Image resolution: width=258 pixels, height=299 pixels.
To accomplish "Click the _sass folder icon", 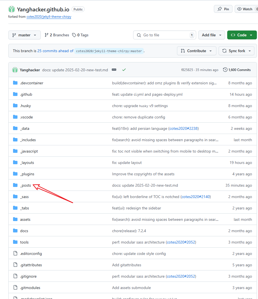I will (x=15, y=197).
